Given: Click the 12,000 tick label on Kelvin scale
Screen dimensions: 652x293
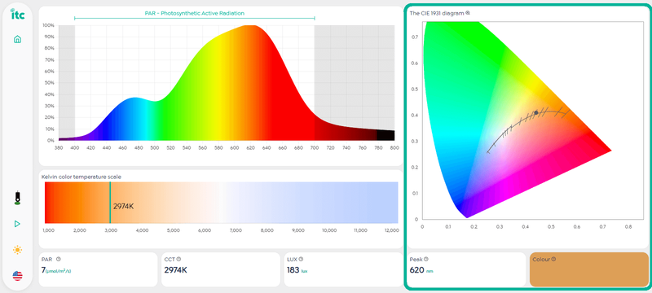Looking at the screenshot, I should 391,230.
